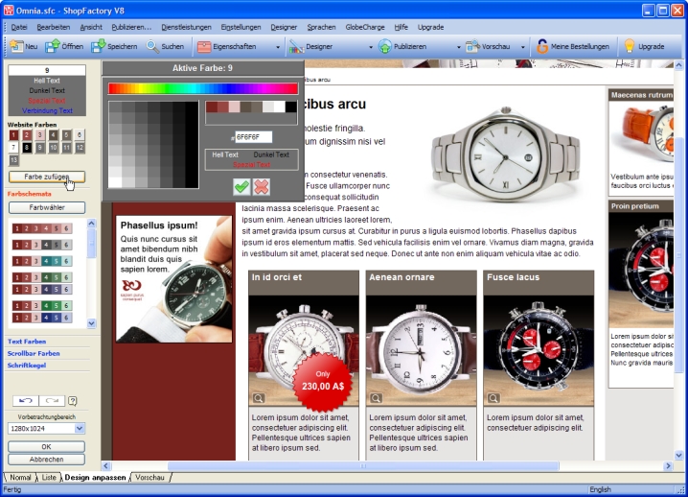The height and width of the screenshot is (497, 688).
Task: Select website color swatch number 8
Action: click(x=28, y=148)
